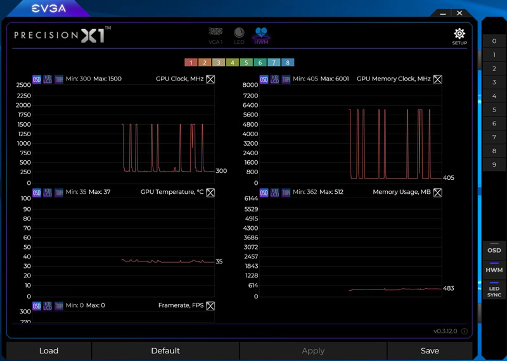
Task: Select profile slot 9
Action: click(x=494, y=165)
